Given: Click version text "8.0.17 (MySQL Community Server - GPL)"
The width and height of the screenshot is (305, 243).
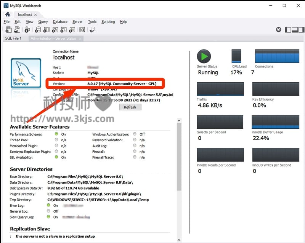Looking at the screenshot, I should pyautogui.click(x=122, y=84).
